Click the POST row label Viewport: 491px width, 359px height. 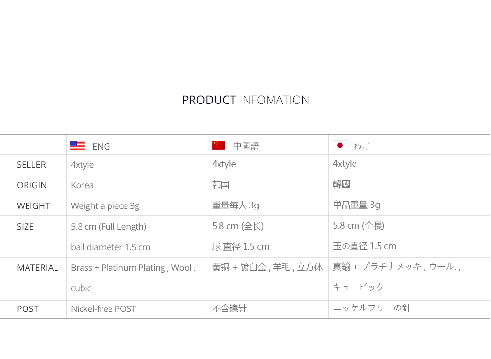[x=27, y=309]
